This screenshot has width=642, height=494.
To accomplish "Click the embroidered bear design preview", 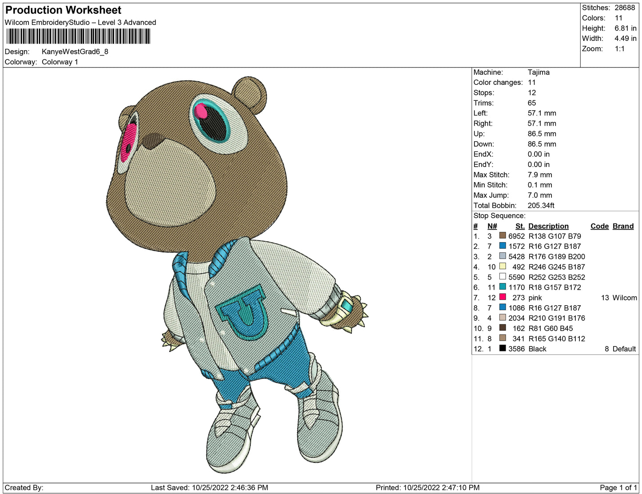I will pos(238,275).
